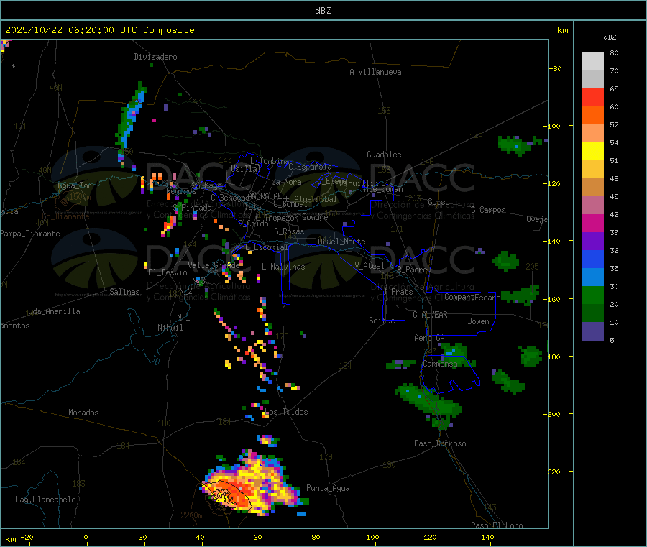The image size is (647, 547).
Task: Select the light gray 70-80 dBZ swatch
Action: click(x=592, y=62)
